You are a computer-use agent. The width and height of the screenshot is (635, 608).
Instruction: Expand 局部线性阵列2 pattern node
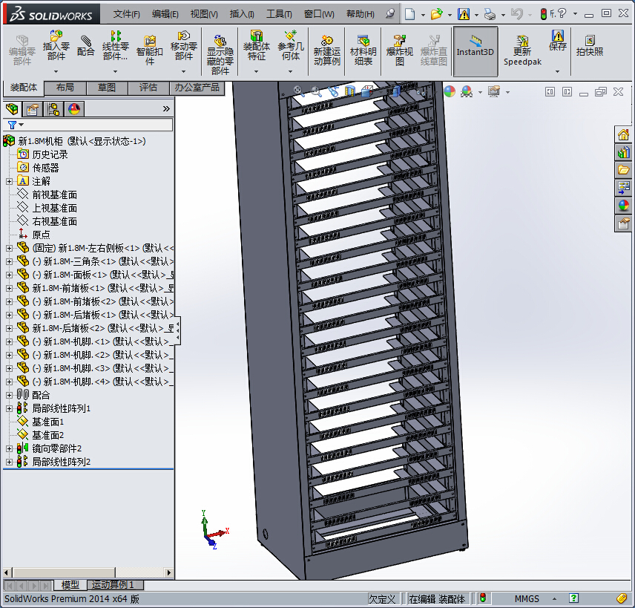click(x=9, y=462)
